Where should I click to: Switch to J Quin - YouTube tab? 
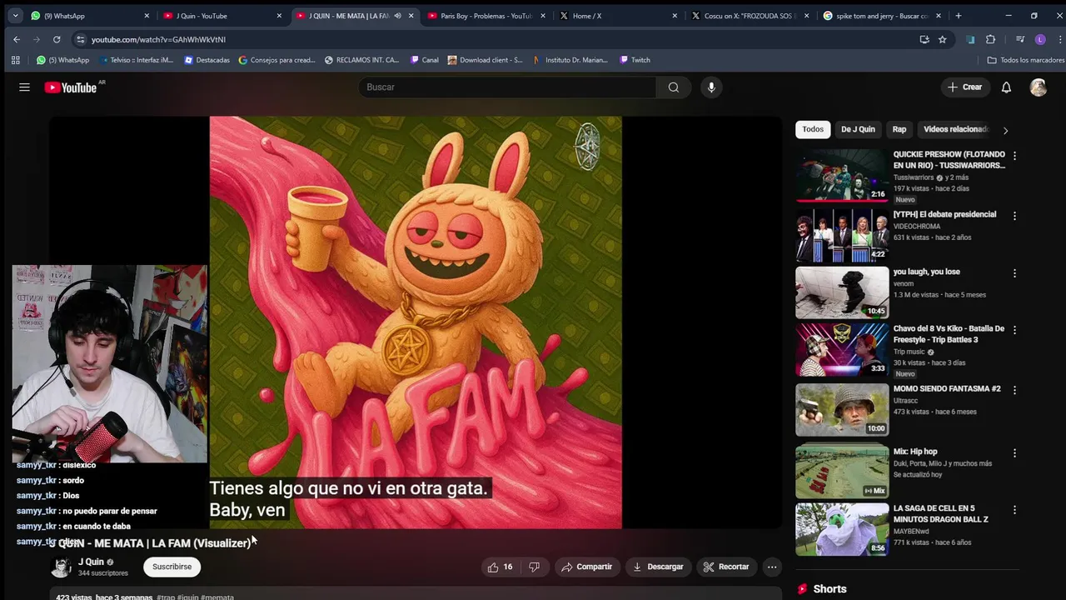[x=223, y=16]
